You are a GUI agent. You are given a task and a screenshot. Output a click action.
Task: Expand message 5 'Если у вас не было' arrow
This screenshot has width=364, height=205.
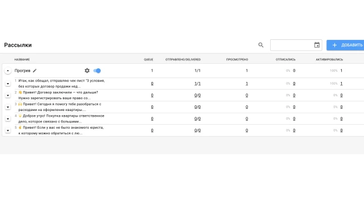point(8,130)
